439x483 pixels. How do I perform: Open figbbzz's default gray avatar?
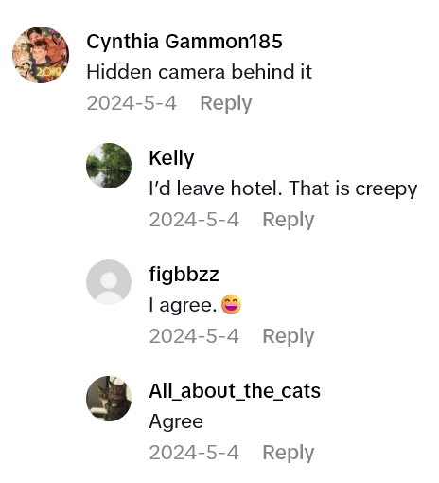tap(109, 282)
